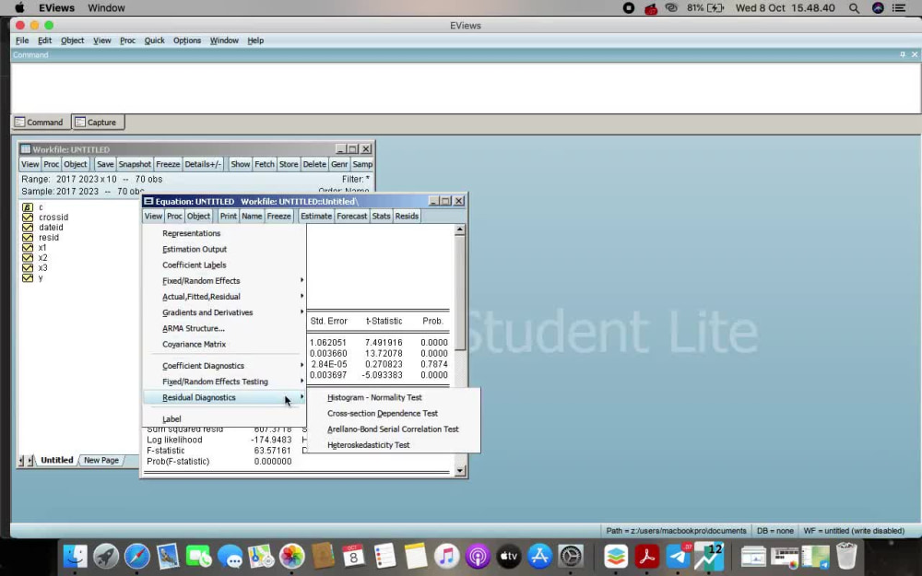This screenshot has height=576, width=922.
Task: Select the x1 series icon
Action: (27, 247)
